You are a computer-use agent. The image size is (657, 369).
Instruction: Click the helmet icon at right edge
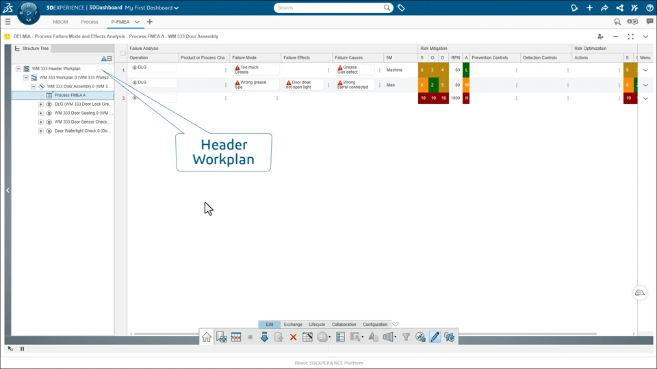point(640,293)
